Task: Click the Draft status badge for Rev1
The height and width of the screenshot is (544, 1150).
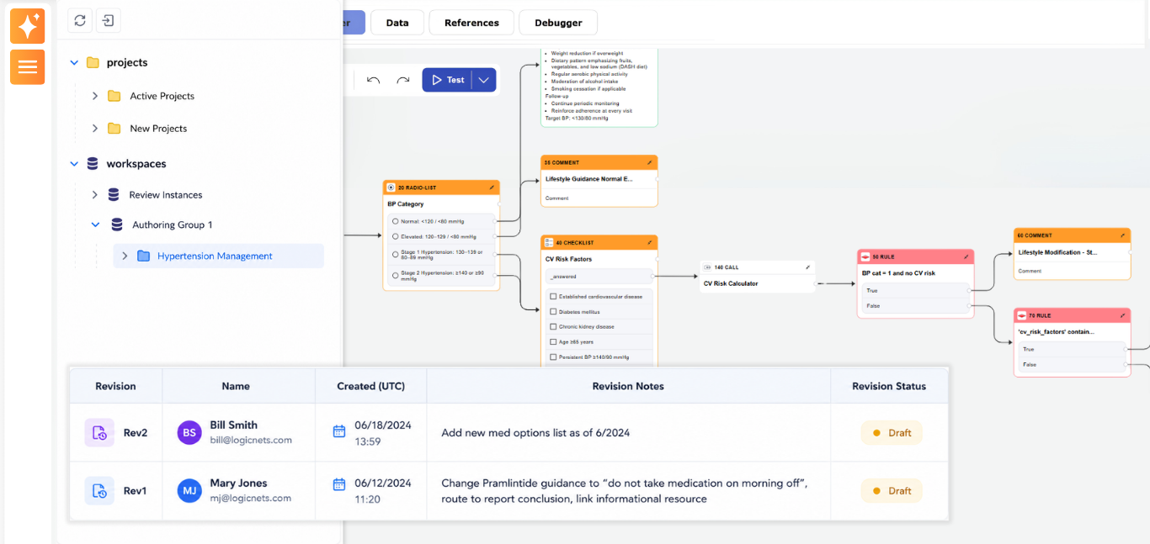Action: [892, 491]
